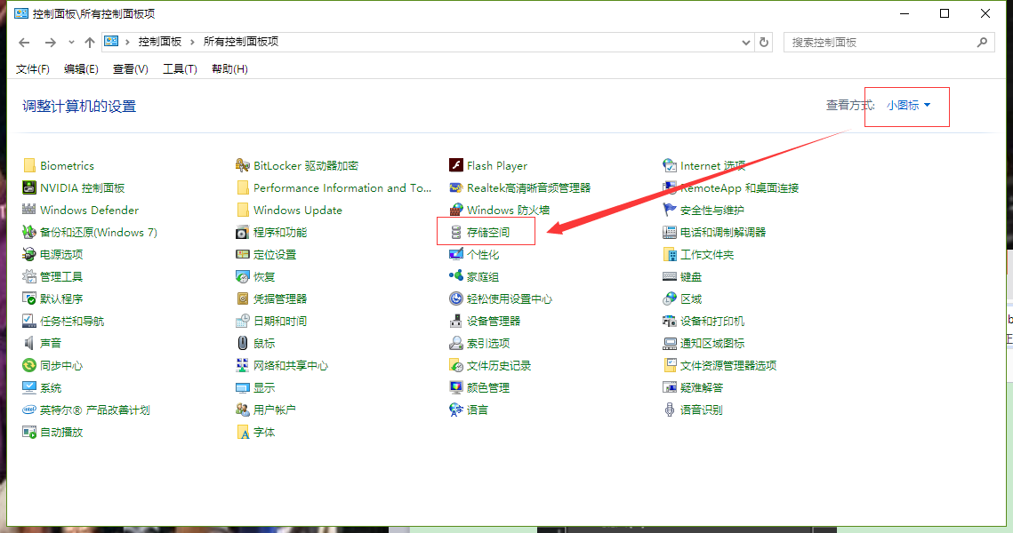Screen dimensions: 1013x533
Task: Open Windows Update
Action: coord(289,210)
